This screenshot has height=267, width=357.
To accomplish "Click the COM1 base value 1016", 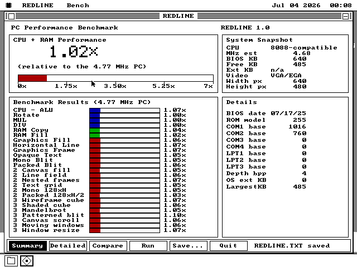I will click(297, 127).
